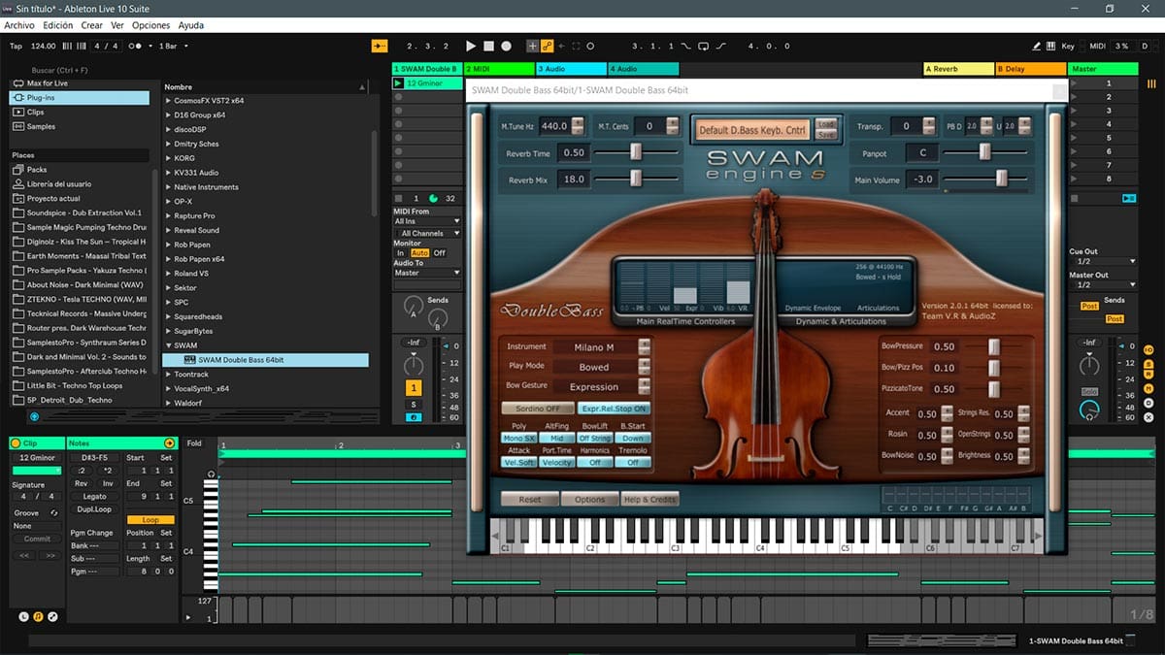Open the Audio To Master dropdown
1165x655 pixels.
(427, 273)
